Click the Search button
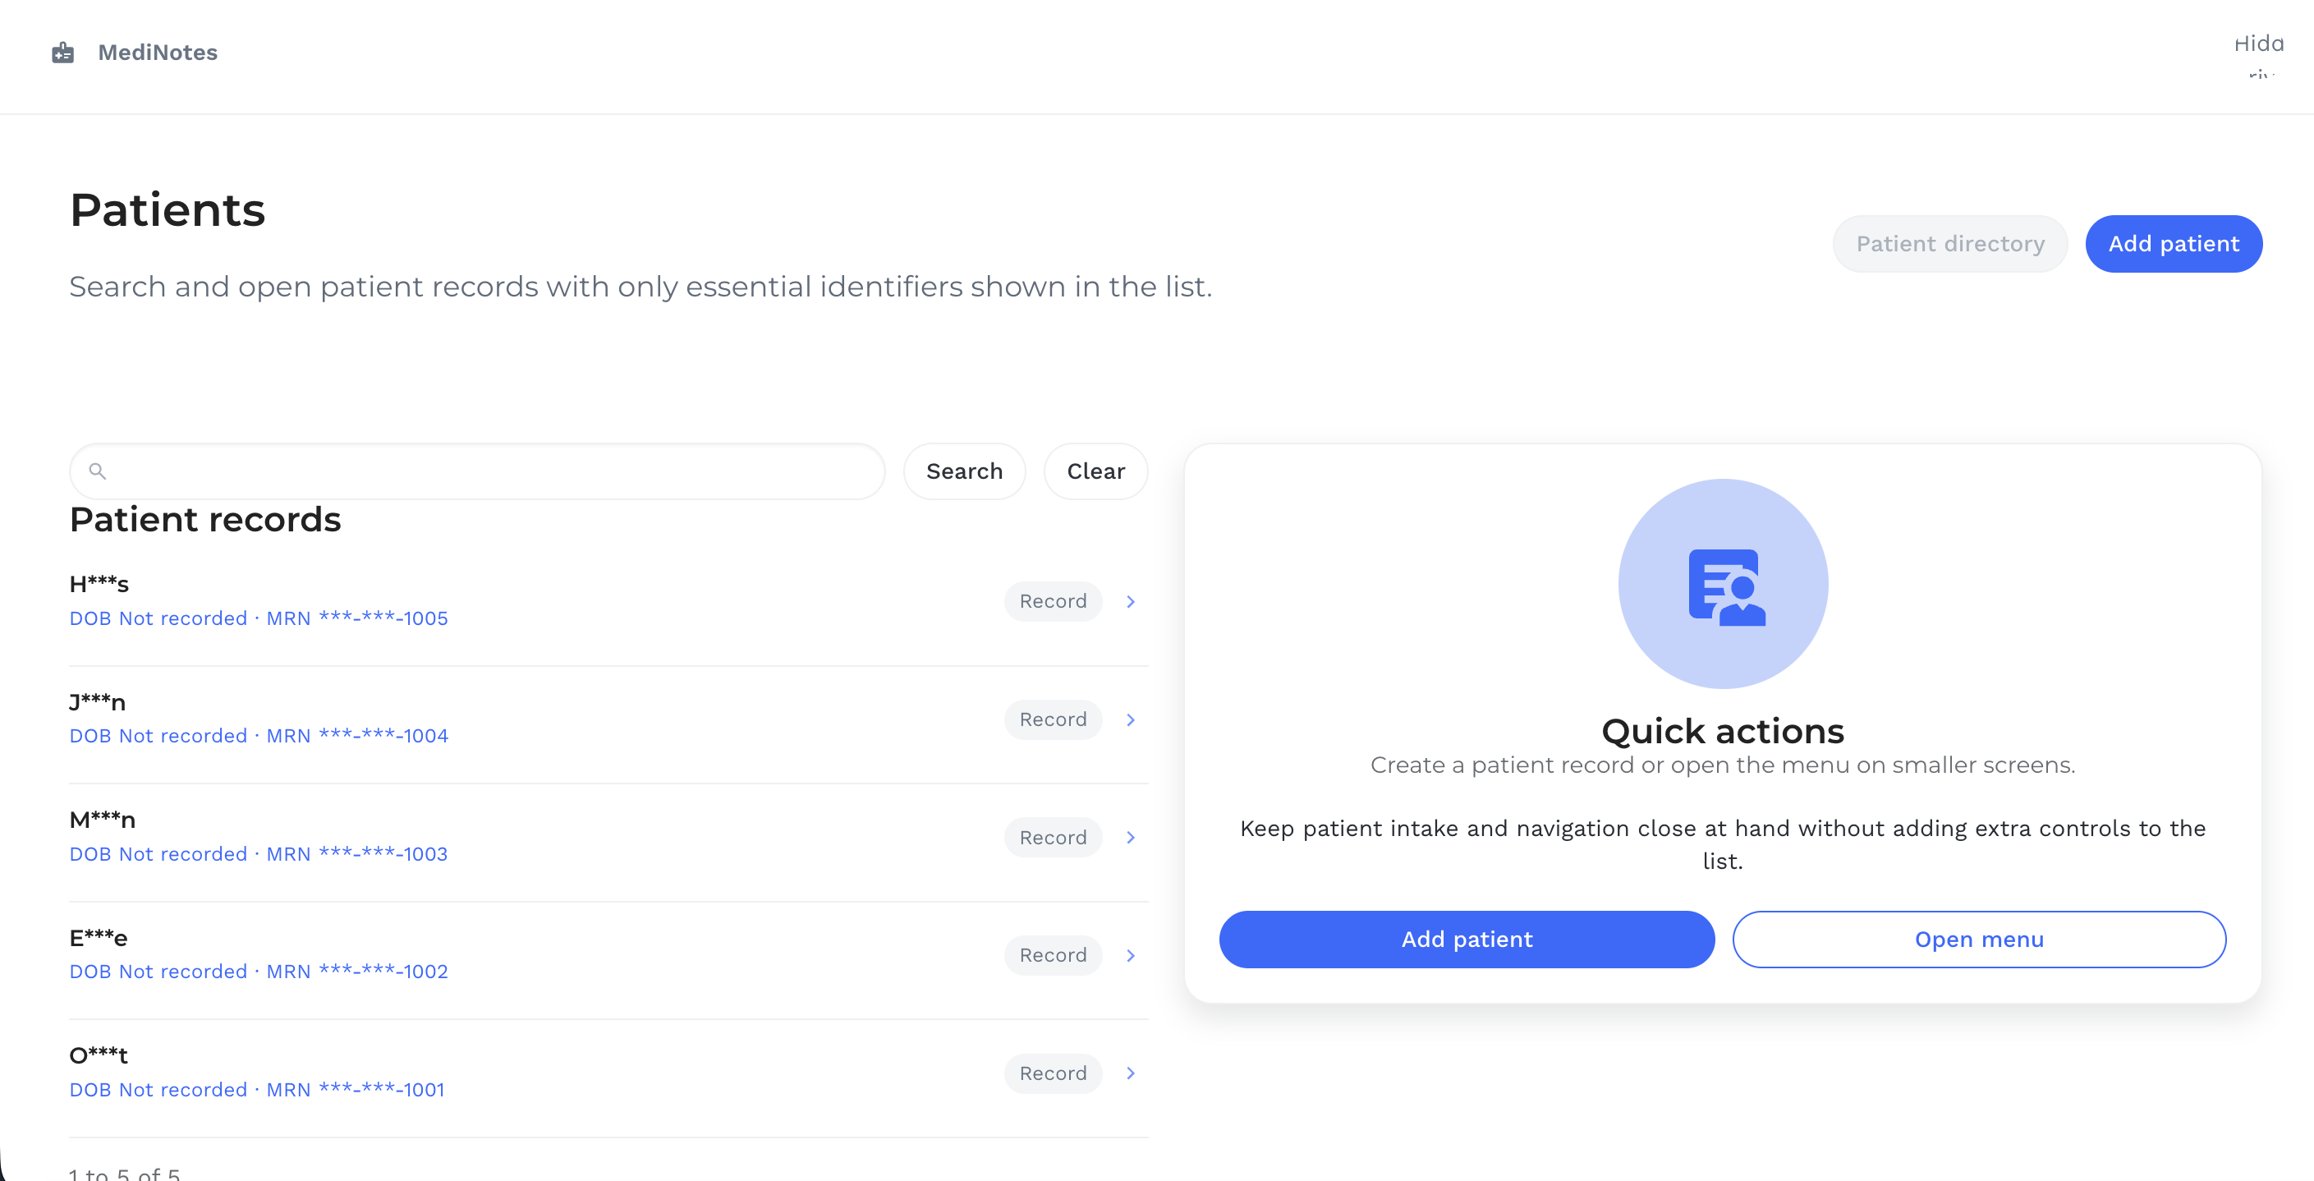Image resolution: width=2314 pixels, height=1181 pixels. coord(964,471)
